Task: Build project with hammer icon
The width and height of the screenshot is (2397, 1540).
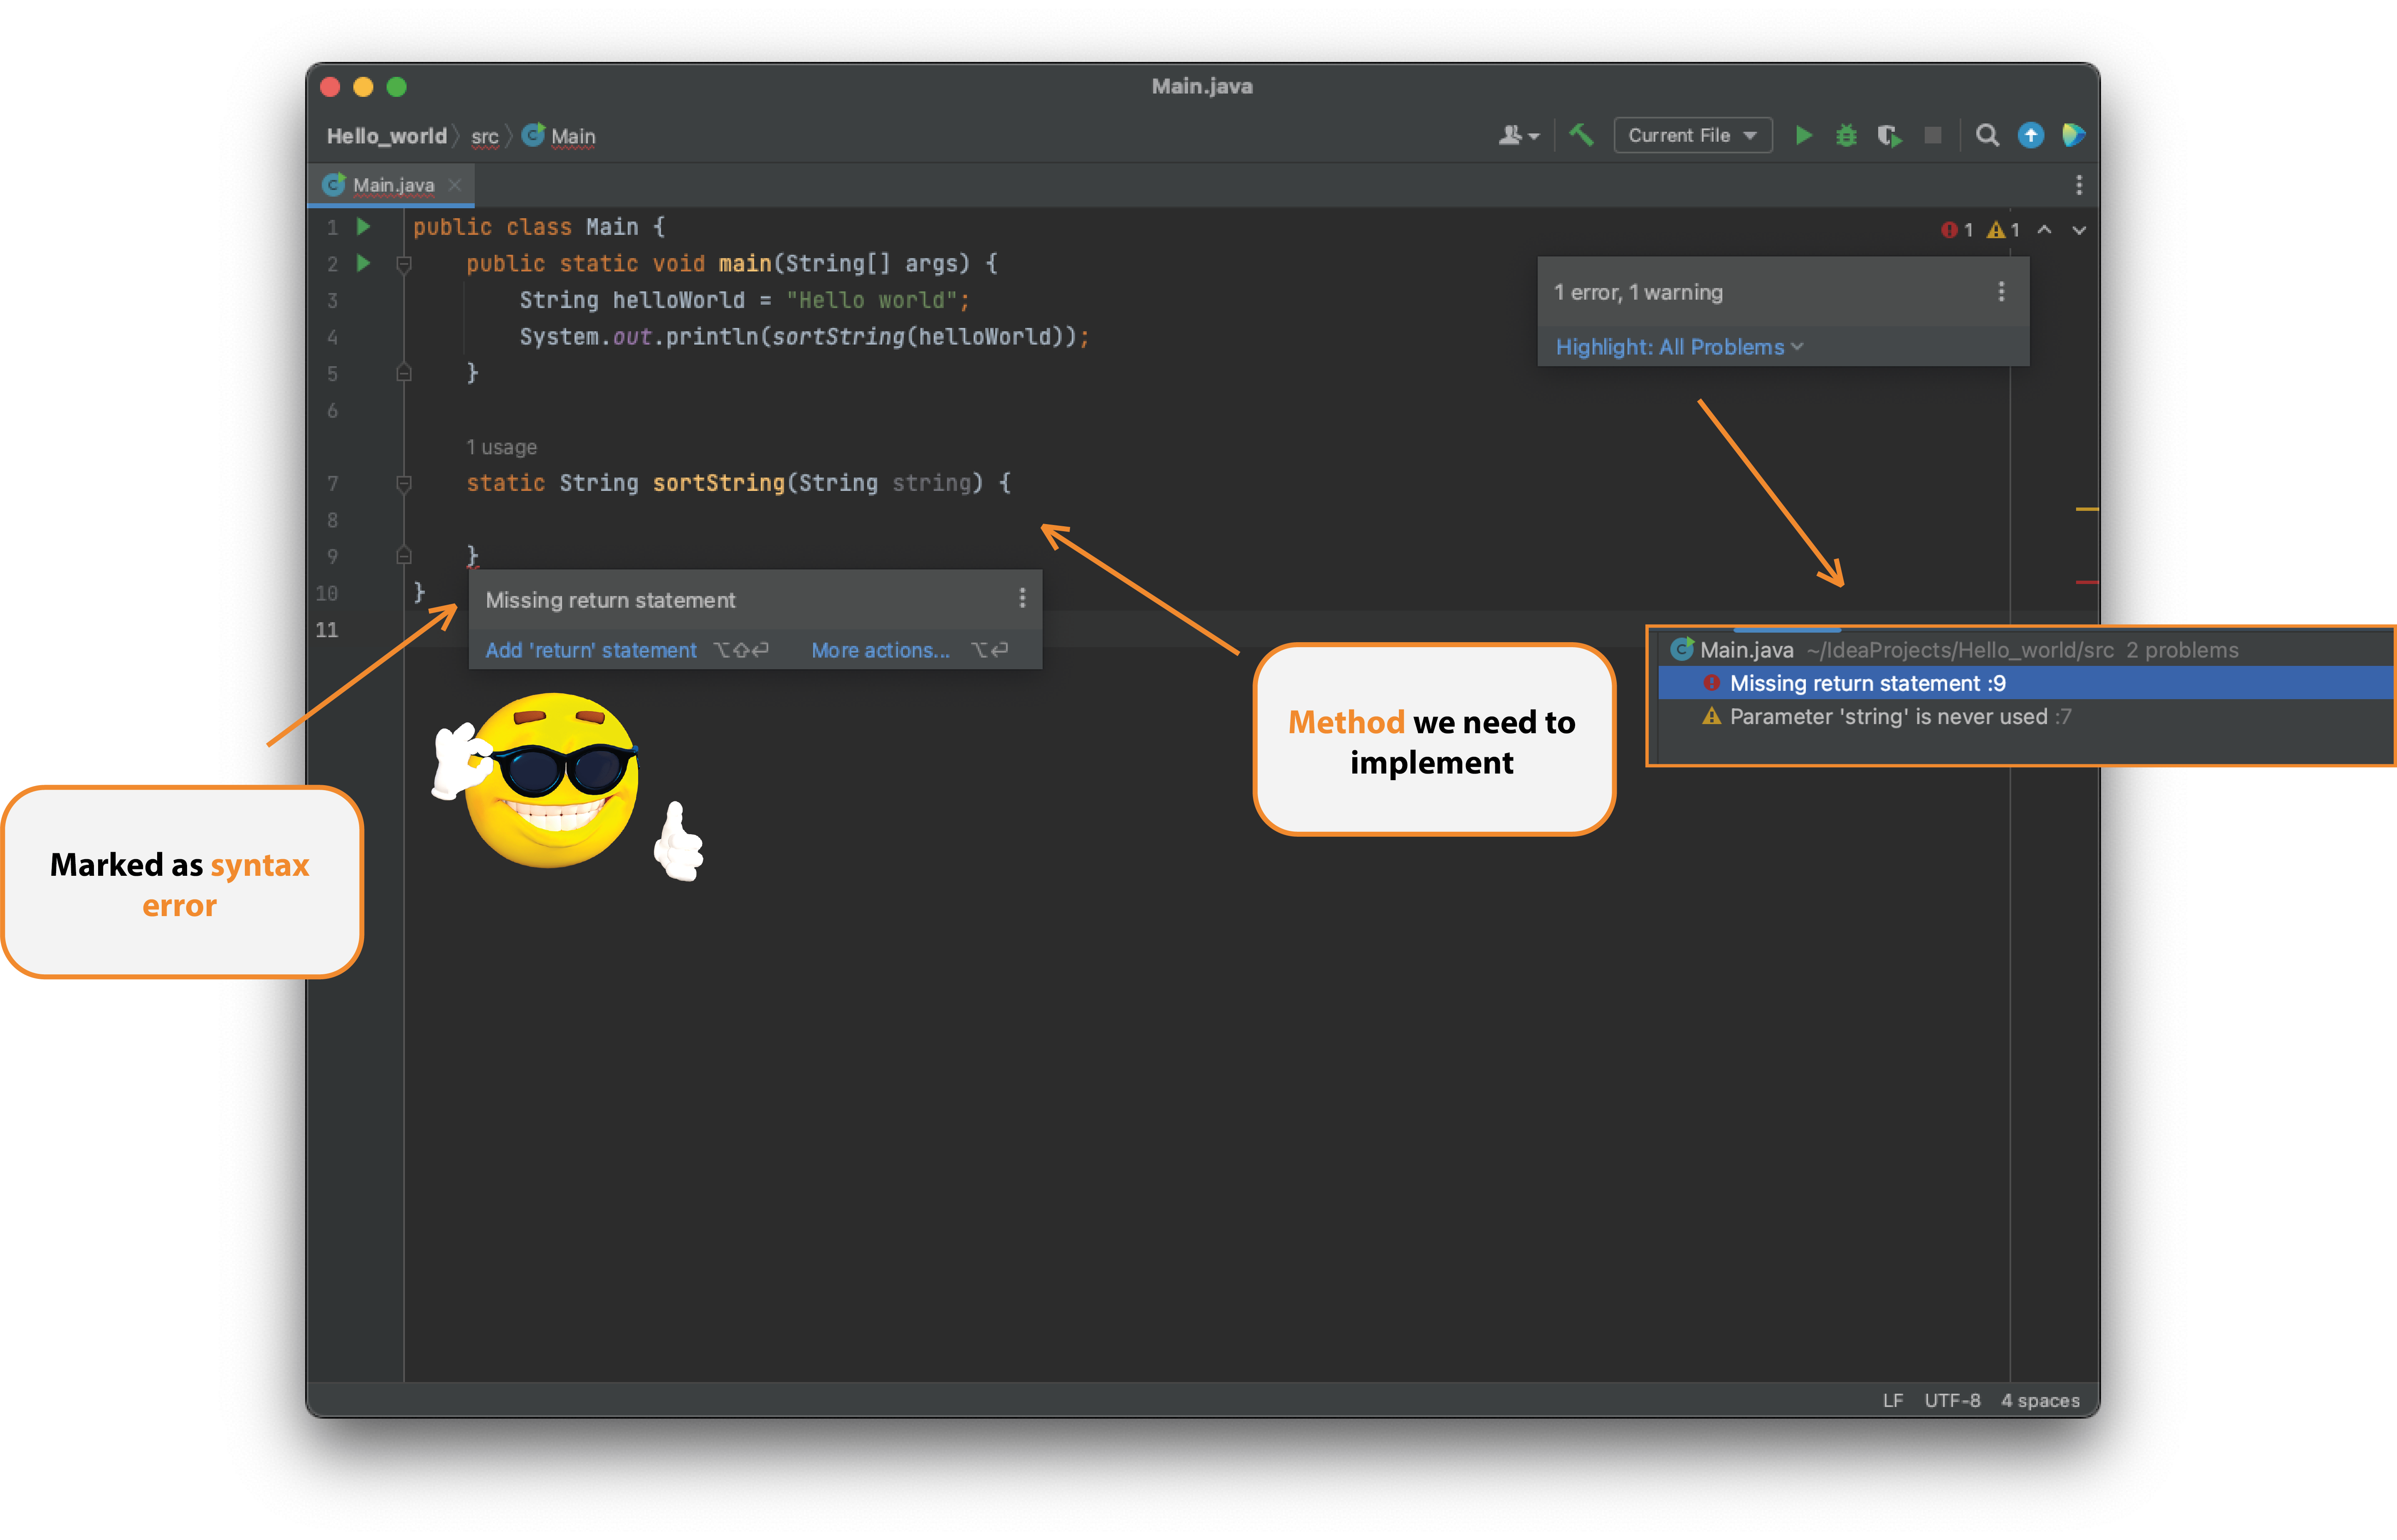Action: 1581,135
